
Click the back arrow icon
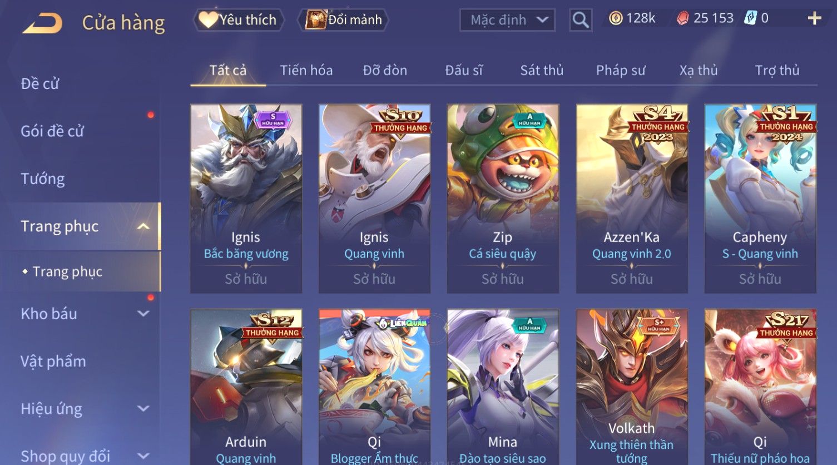tap(43, 23)
